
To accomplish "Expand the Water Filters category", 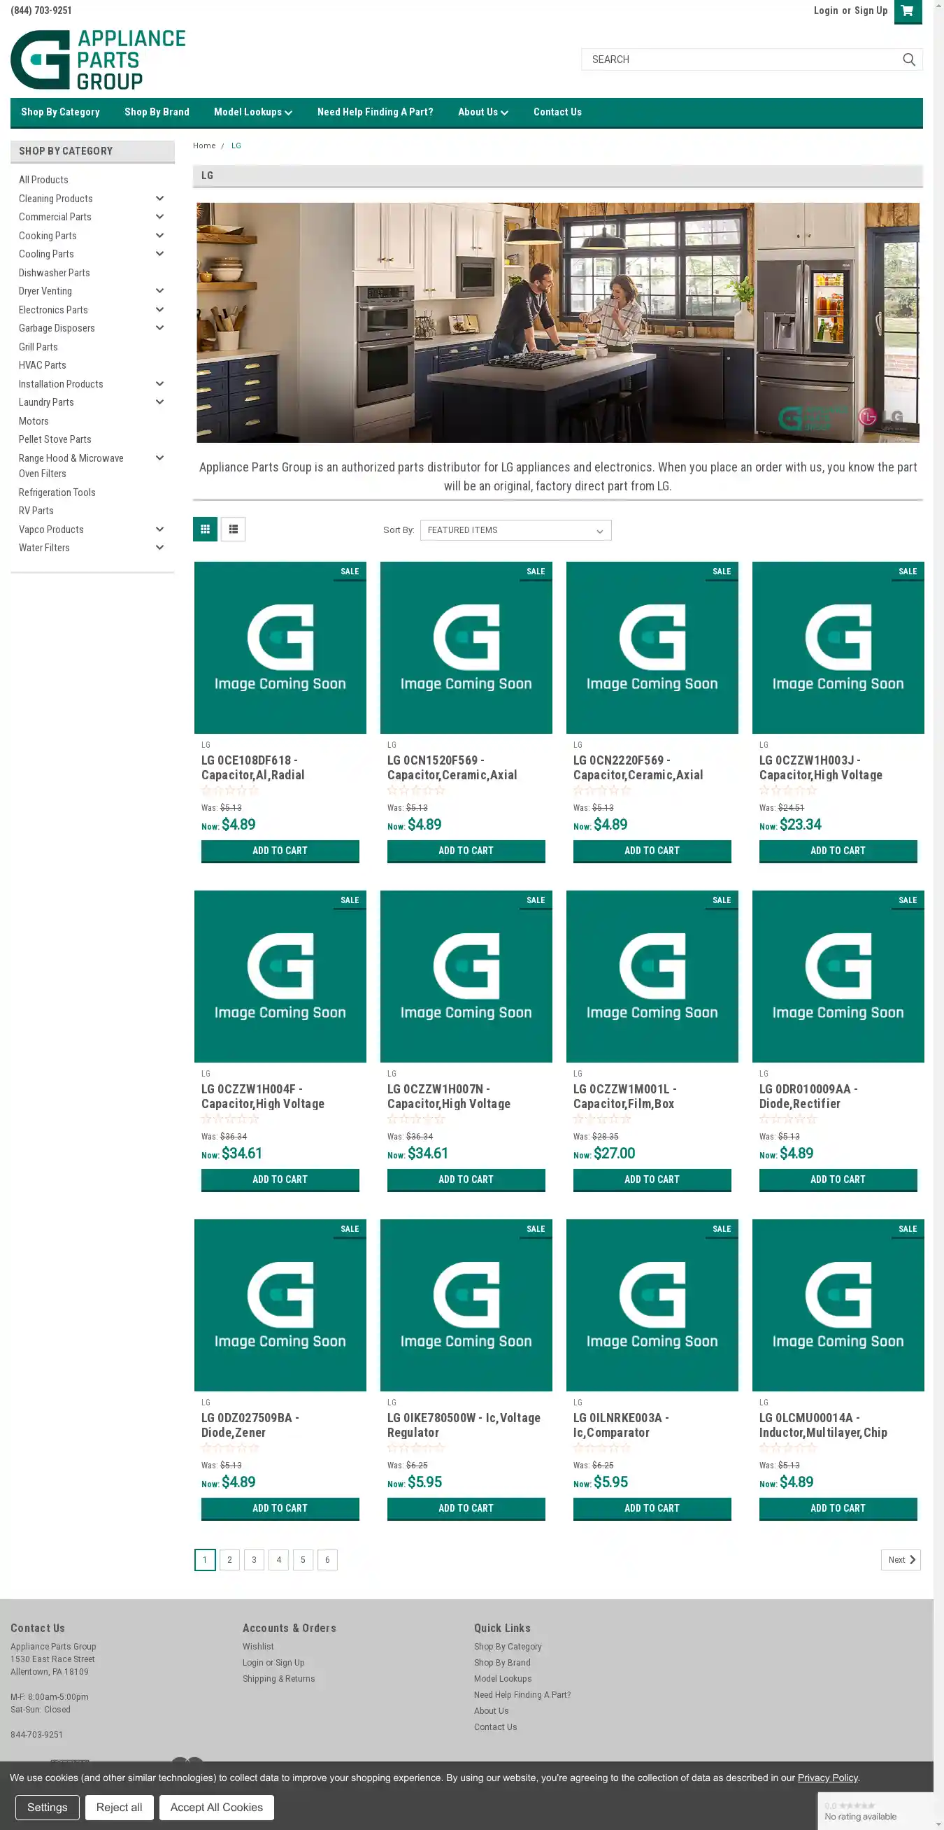I will tap(160, 548).
